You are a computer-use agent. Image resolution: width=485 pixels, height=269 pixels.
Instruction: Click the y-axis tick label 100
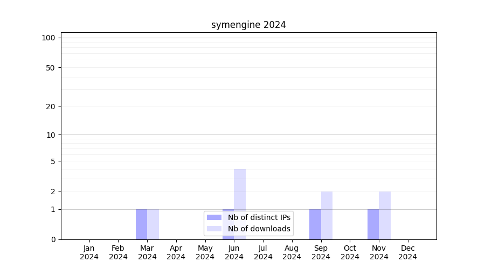pos(48,38)
